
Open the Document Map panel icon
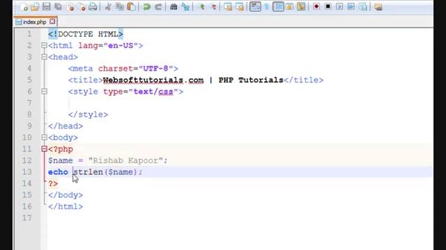coord(301,6)
